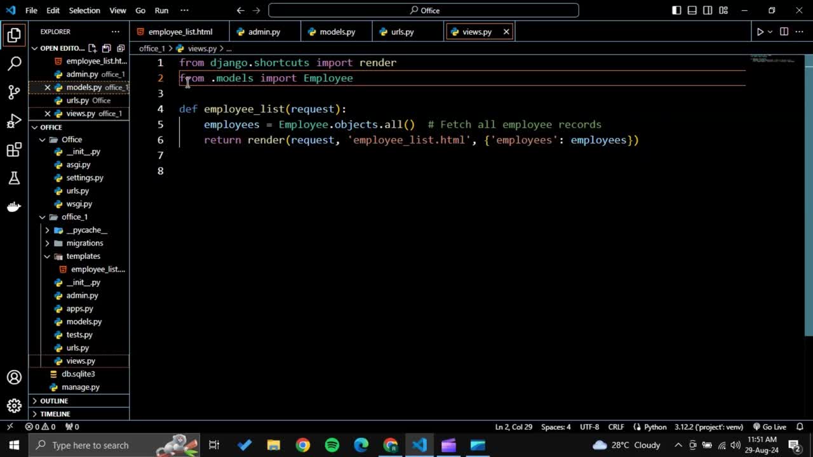
Task: Toggle the bottom panel layout icon
Action: tap(692, 10)
